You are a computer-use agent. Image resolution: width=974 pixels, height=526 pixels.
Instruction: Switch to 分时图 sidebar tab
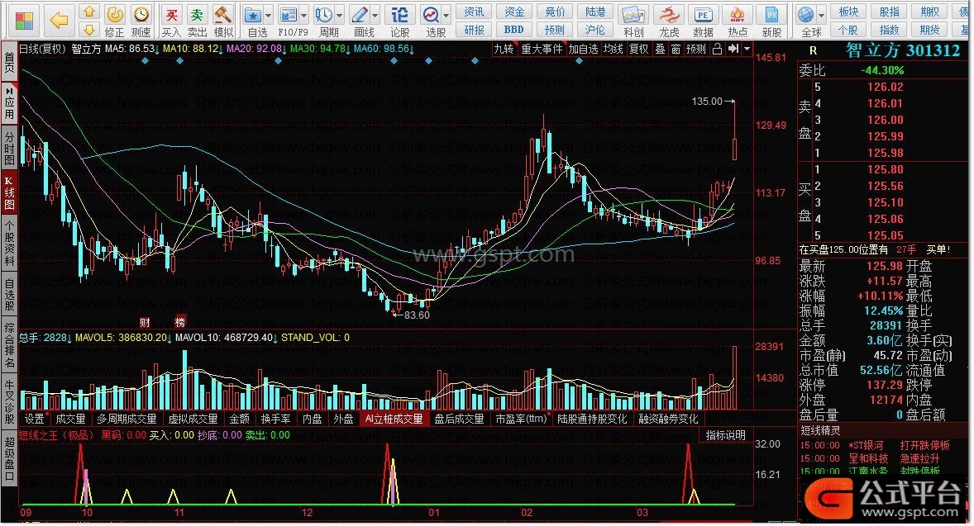(9, 148)
